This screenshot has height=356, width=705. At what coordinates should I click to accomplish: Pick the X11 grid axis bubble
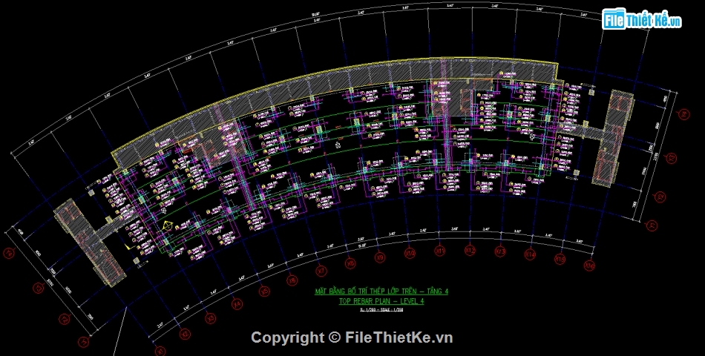point(440,251)
